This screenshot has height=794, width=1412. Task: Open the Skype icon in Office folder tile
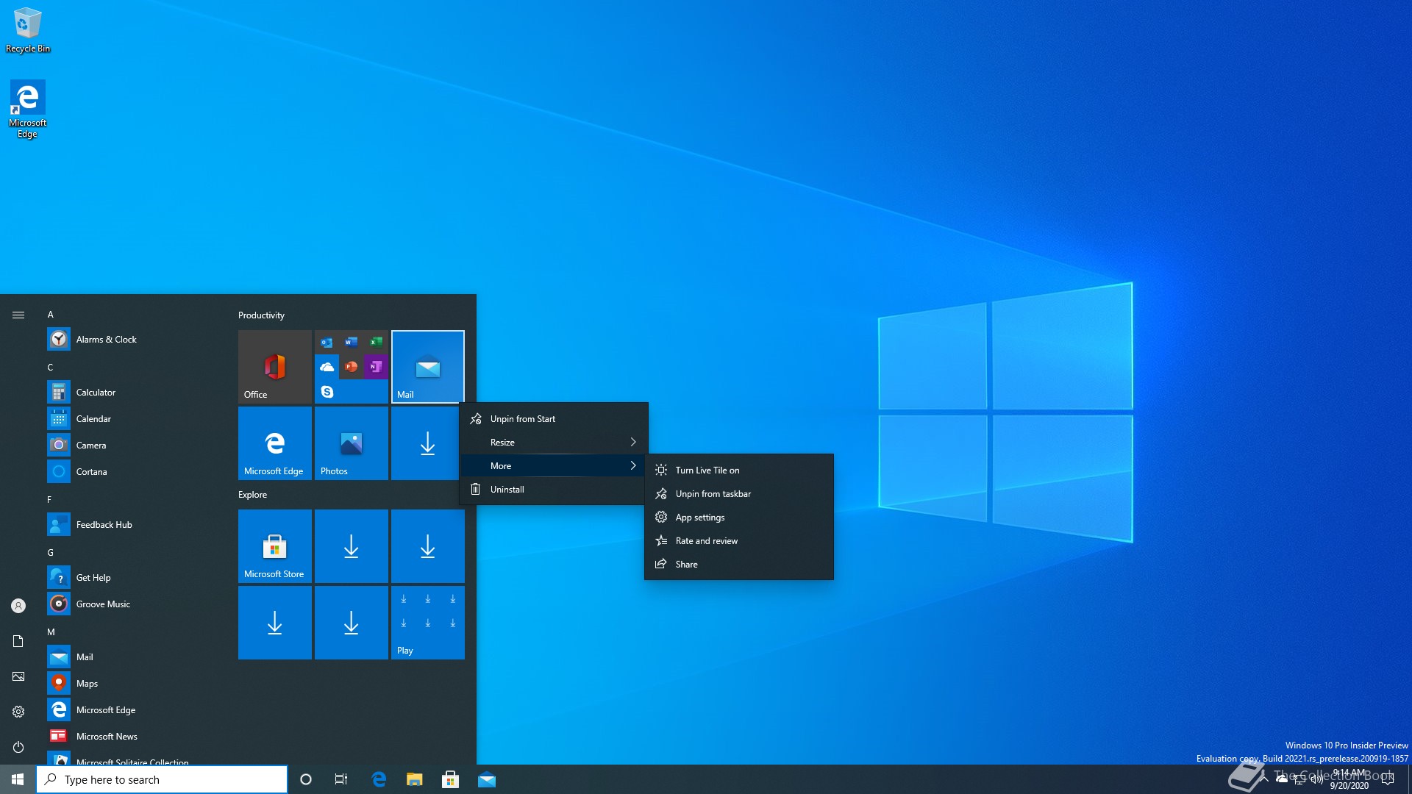pyautogui.click(x=327, y=392)
